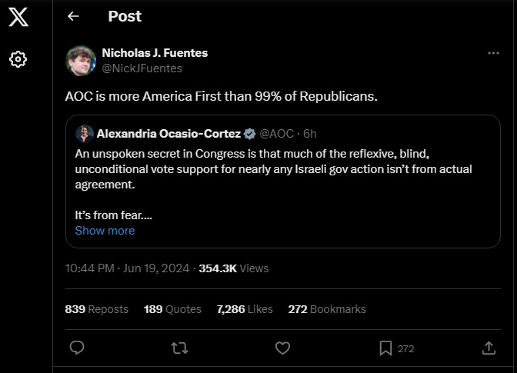517x373 pixels.
Task: Click Alexandria Ocasio-Cortez's small avatar
Action: coord(84,134)
